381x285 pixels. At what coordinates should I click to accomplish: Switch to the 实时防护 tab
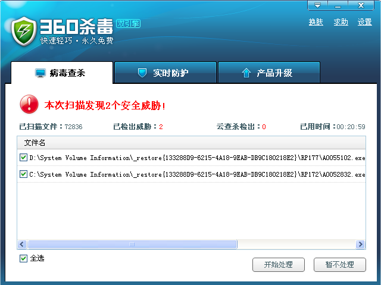click(165, 73)
